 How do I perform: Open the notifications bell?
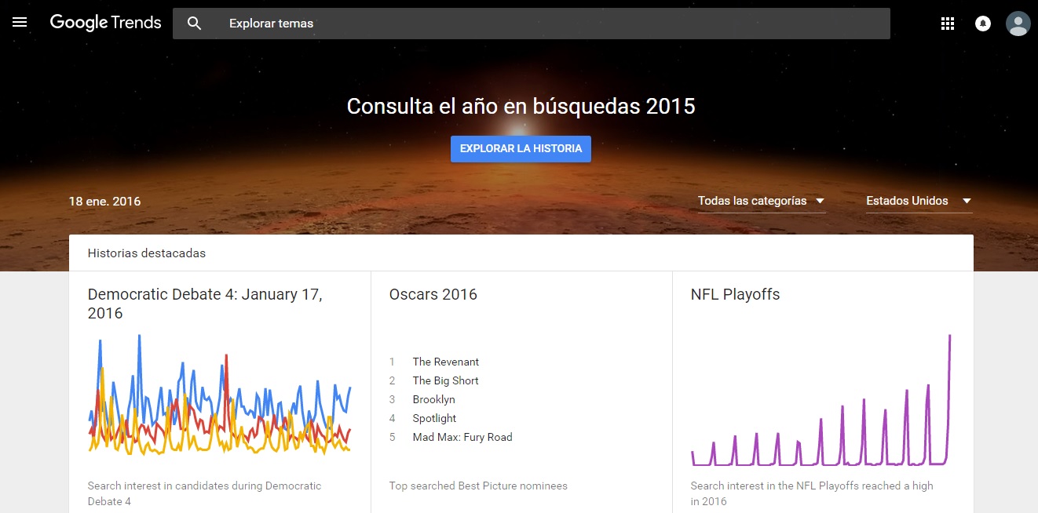pos(982,24)
